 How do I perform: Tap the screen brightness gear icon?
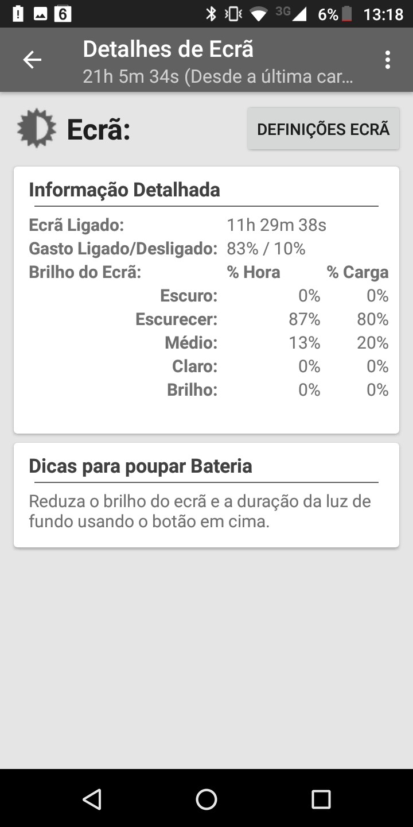tap(37, 128)
